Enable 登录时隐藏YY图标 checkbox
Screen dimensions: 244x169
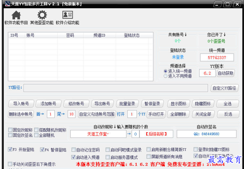pyautogui.click(x=196, y=149)
